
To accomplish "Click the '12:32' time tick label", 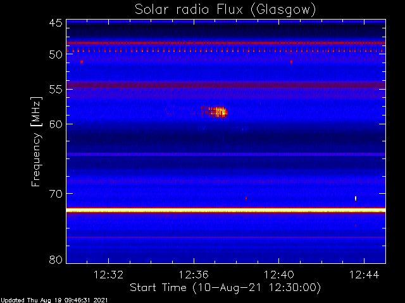I will [108, 275].
